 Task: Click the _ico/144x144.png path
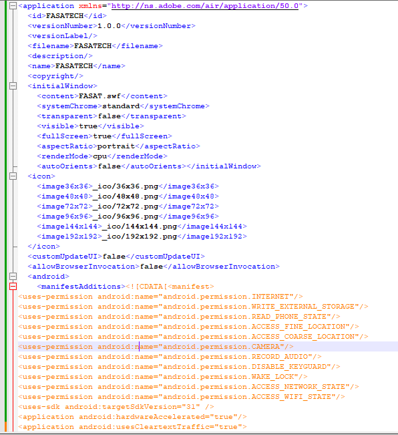[140, 227]
